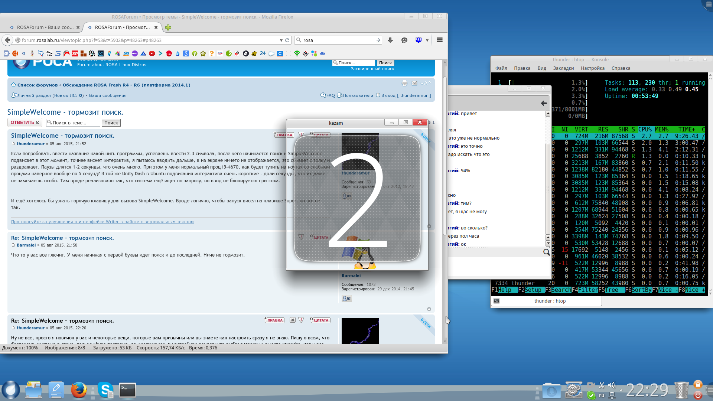Open the volume tray icon

point(612,385)
